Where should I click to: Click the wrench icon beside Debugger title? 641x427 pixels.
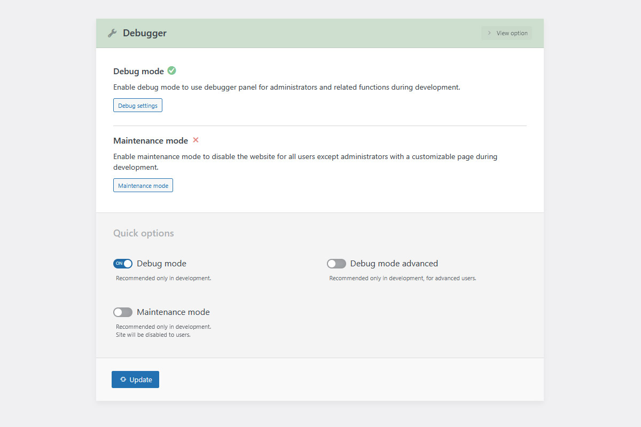tap(112, 33)
